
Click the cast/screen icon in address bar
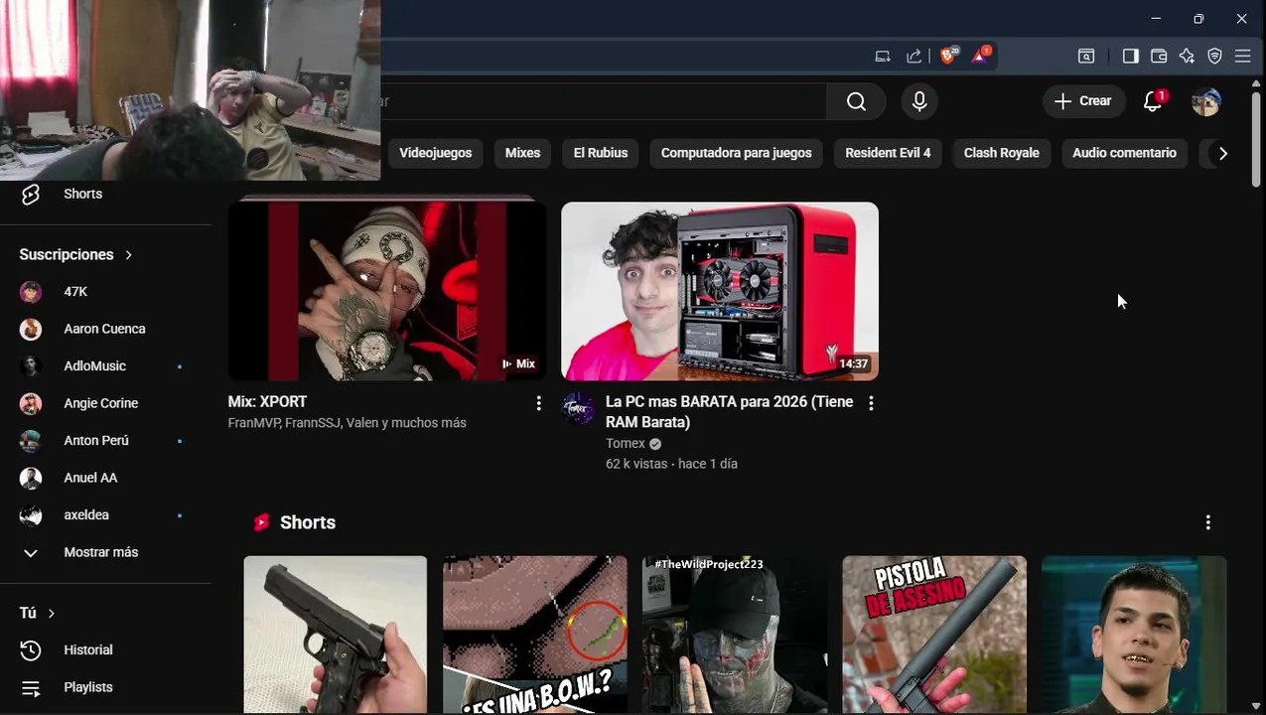[883, 57]
